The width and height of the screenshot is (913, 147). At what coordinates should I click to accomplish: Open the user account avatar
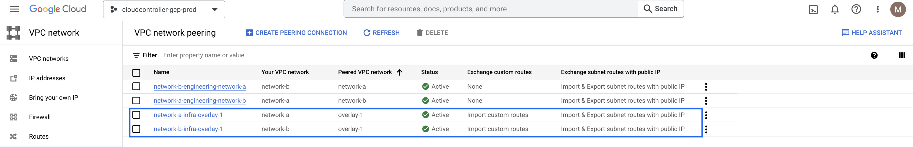(x=897, y=9)
